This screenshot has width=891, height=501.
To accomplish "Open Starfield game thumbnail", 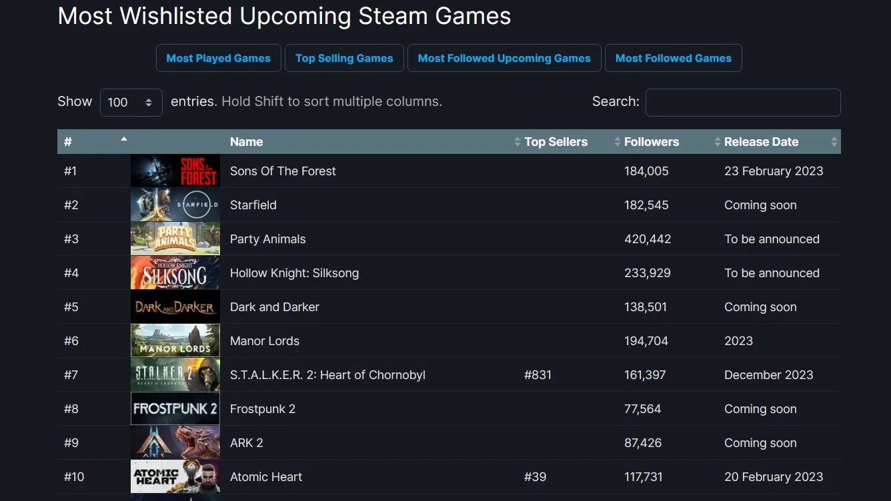I will click(175, 205).
